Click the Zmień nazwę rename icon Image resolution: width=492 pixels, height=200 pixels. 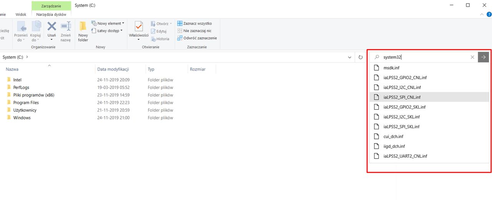(66, 26)
